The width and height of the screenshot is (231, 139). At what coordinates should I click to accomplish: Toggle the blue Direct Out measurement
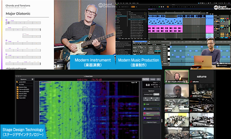pos(151,109)
